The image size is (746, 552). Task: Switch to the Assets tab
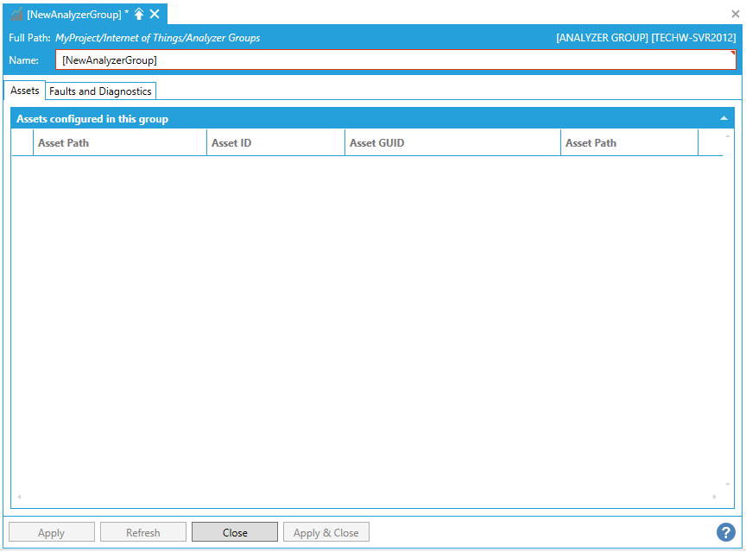[25, 91]
